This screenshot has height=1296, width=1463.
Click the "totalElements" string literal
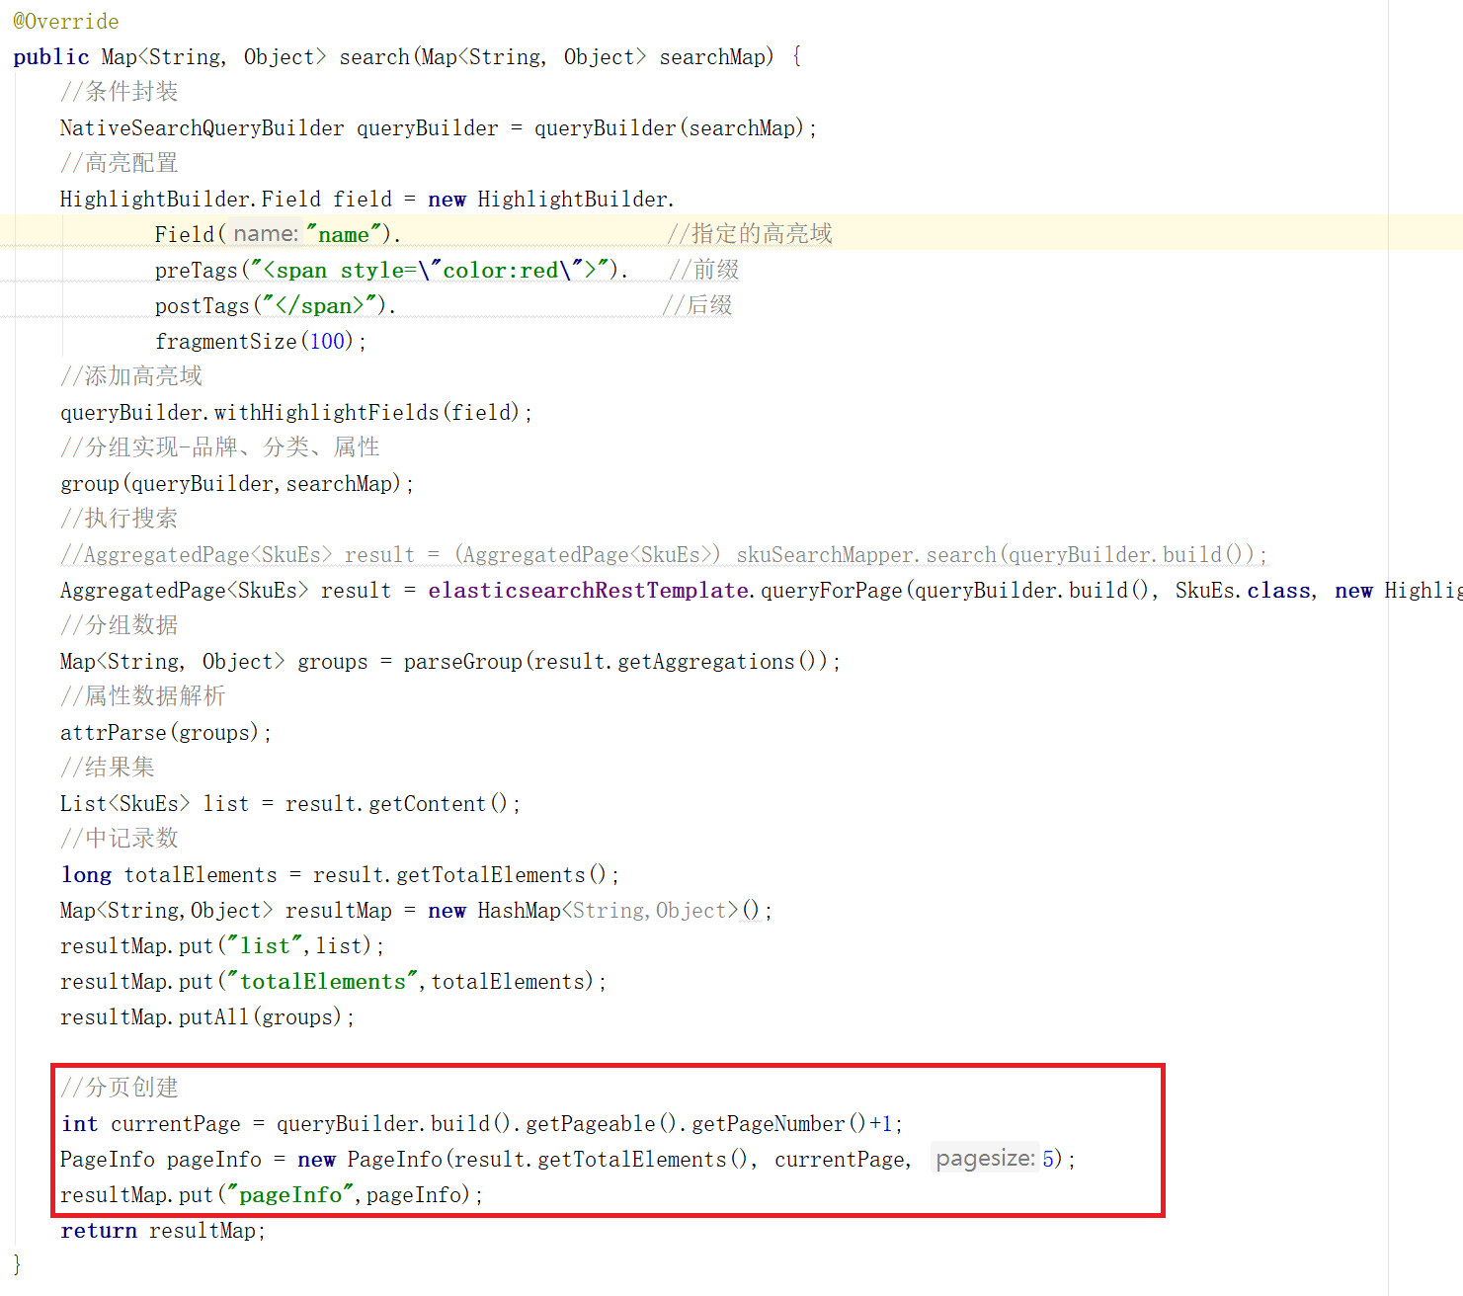(323, 982)
